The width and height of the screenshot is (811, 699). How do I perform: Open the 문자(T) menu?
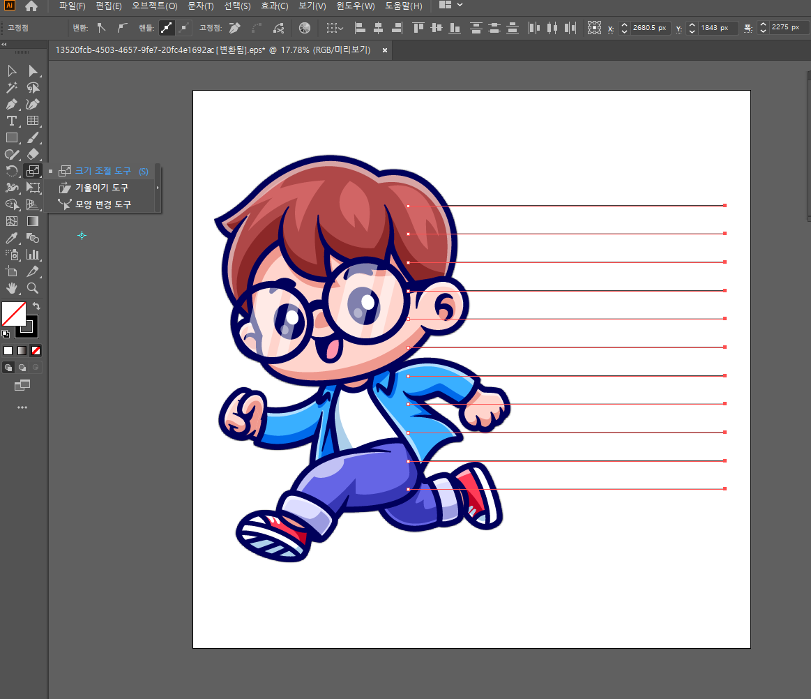tap(201, 6)
